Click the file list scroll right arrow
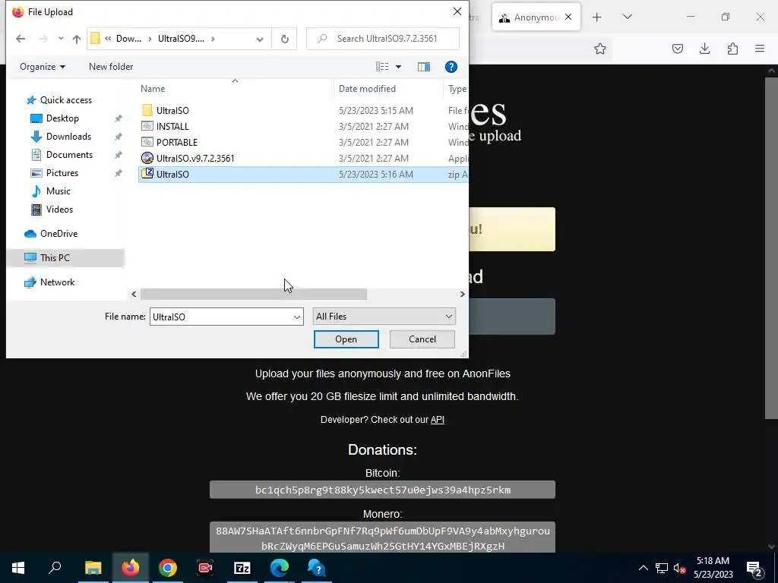 click(x=462, y=295)
